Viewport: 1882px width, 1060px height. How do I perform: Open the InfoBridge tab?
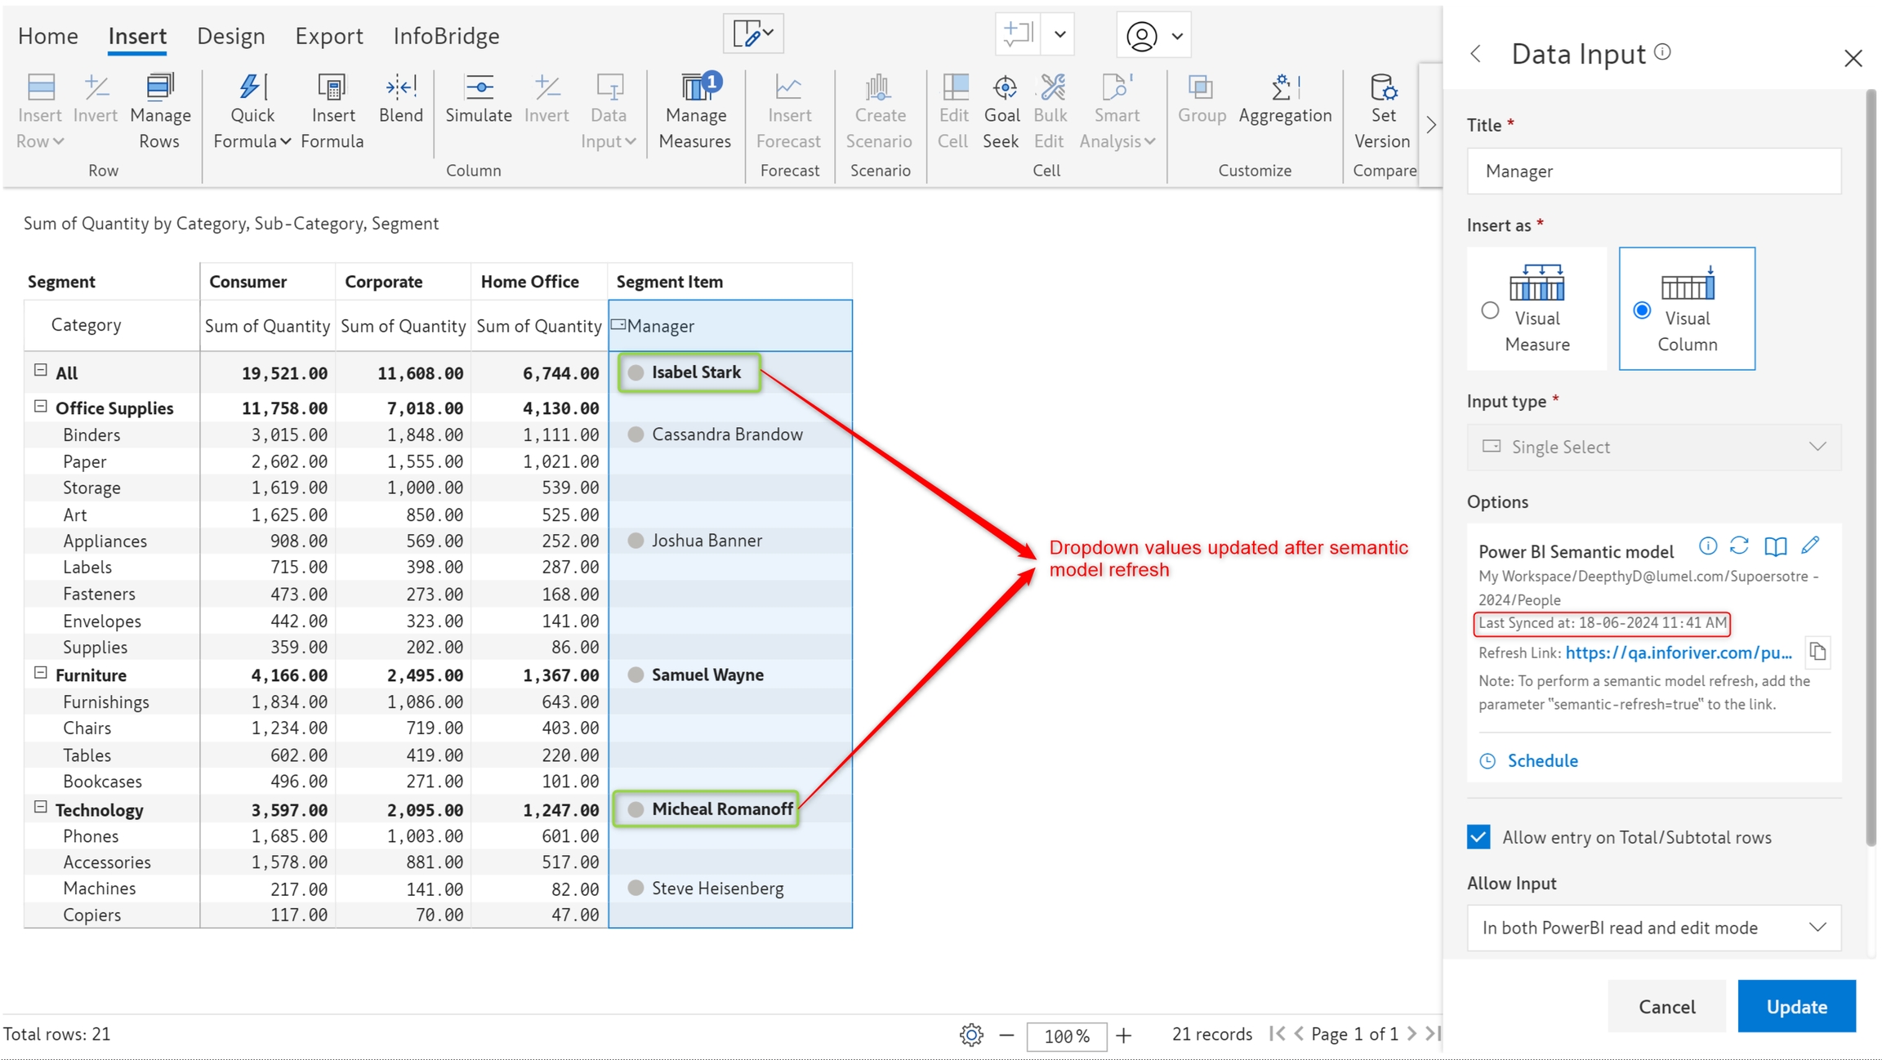[x=446, y=36]
